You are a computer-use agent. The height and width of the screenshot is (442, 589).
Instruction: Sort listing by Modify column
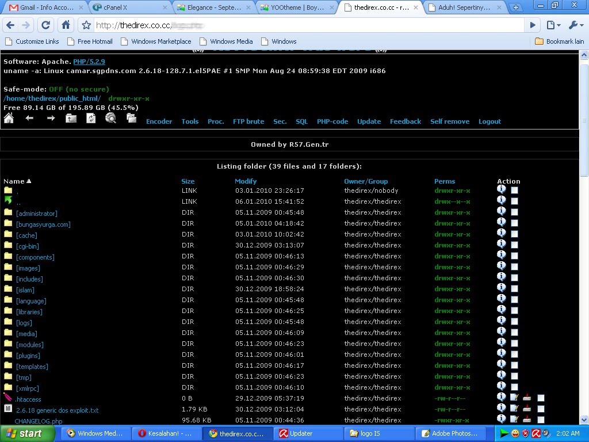[246, 181]
